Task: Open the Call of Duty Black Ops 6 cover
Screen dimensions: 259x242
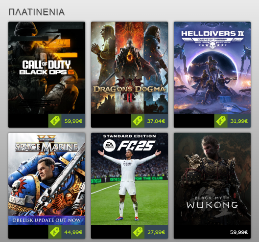Action: click(47, 68)
